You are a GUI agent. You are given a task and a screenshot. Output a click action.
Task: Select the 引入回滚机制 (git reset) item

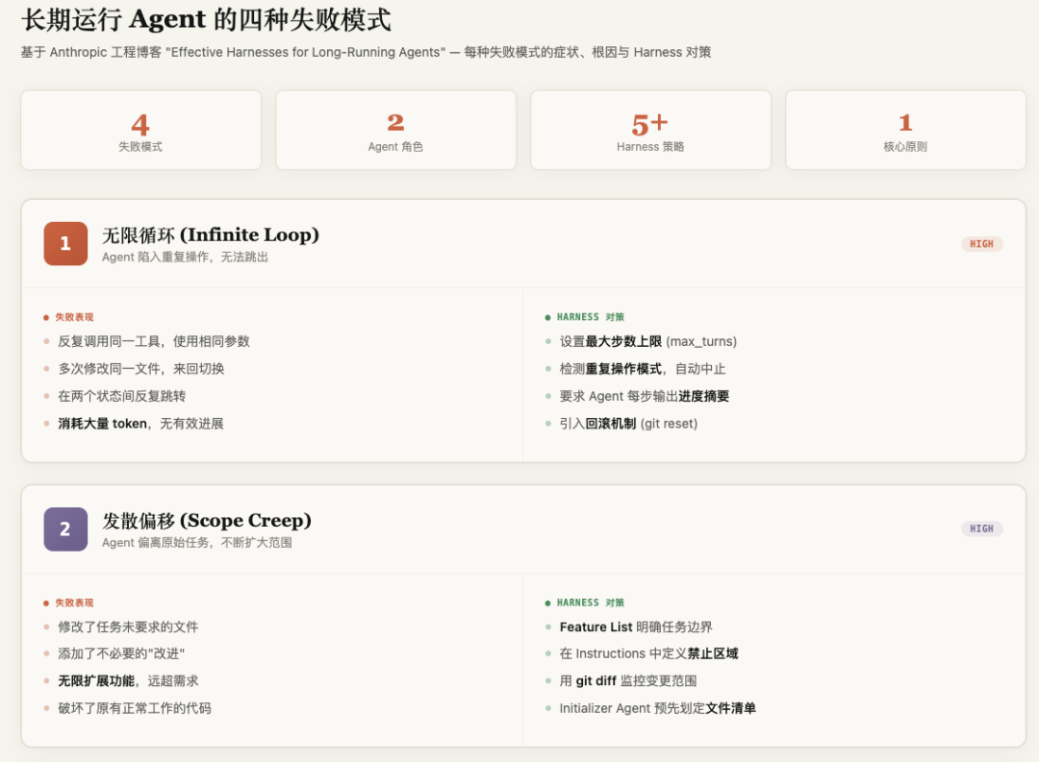click(628, 423)
